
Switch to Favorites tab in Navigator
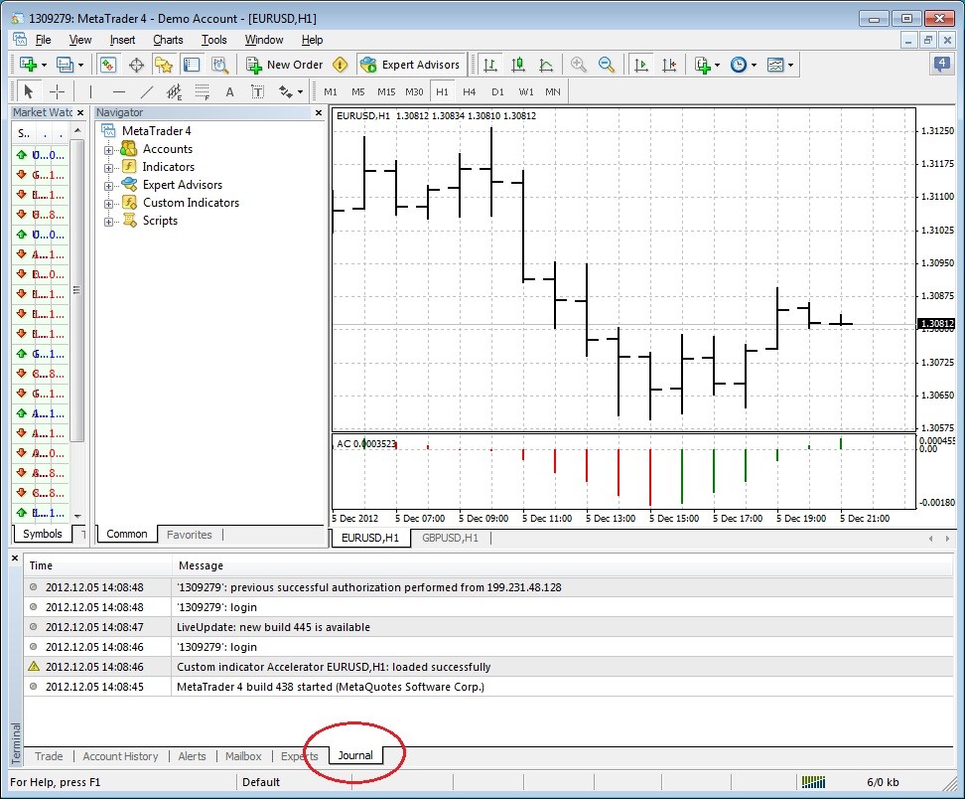pos(189,535)
